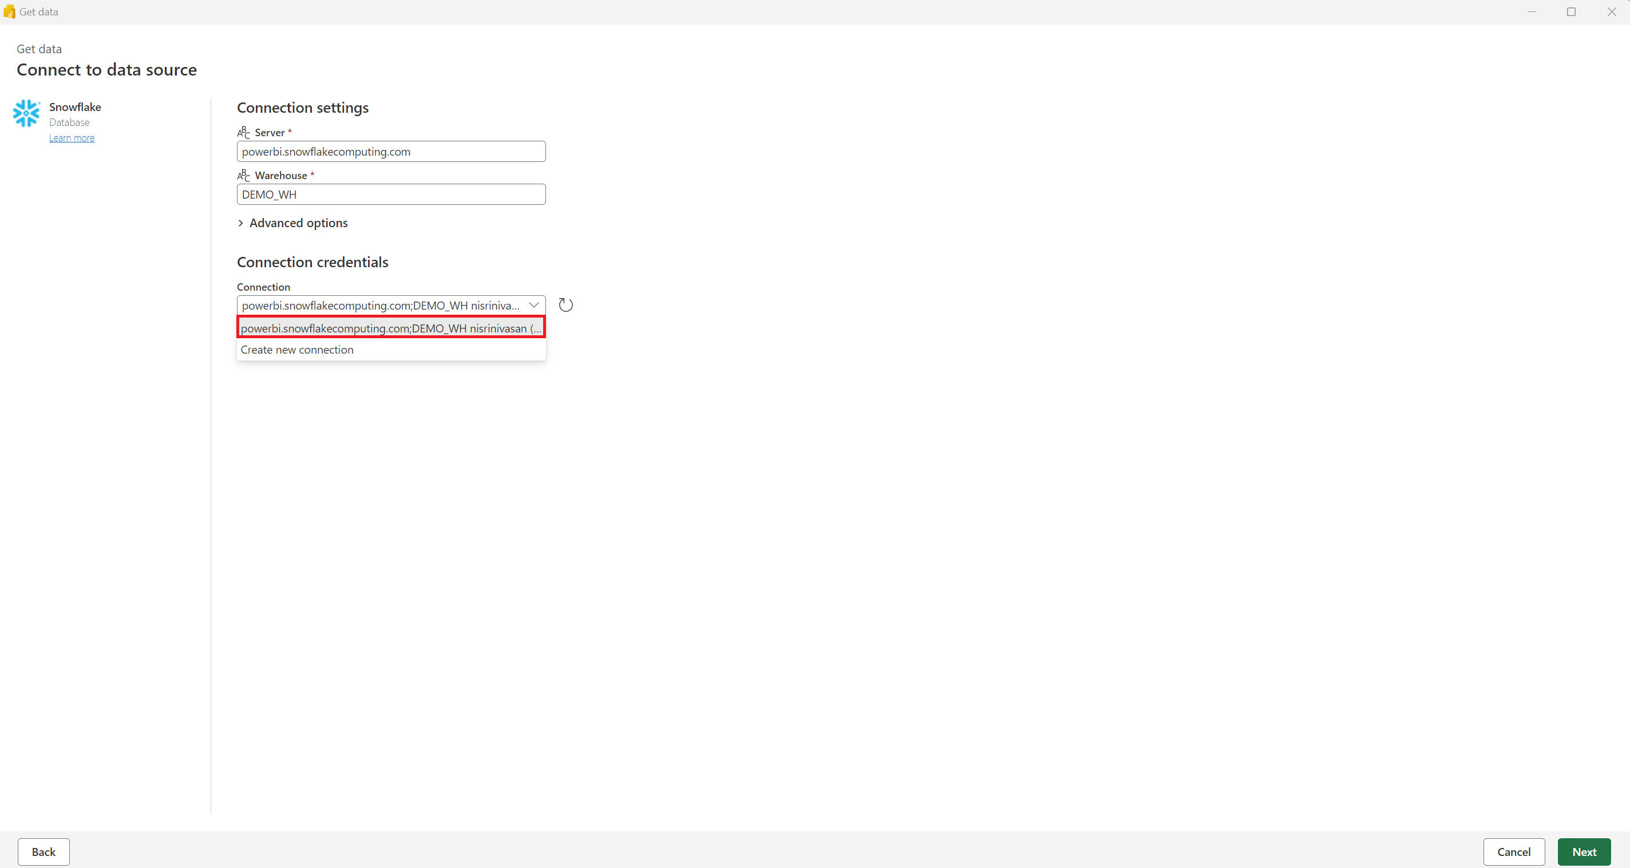The image size is (1630, 868).
Task: Expand the Advanced options section
Action: click(292, 222)
